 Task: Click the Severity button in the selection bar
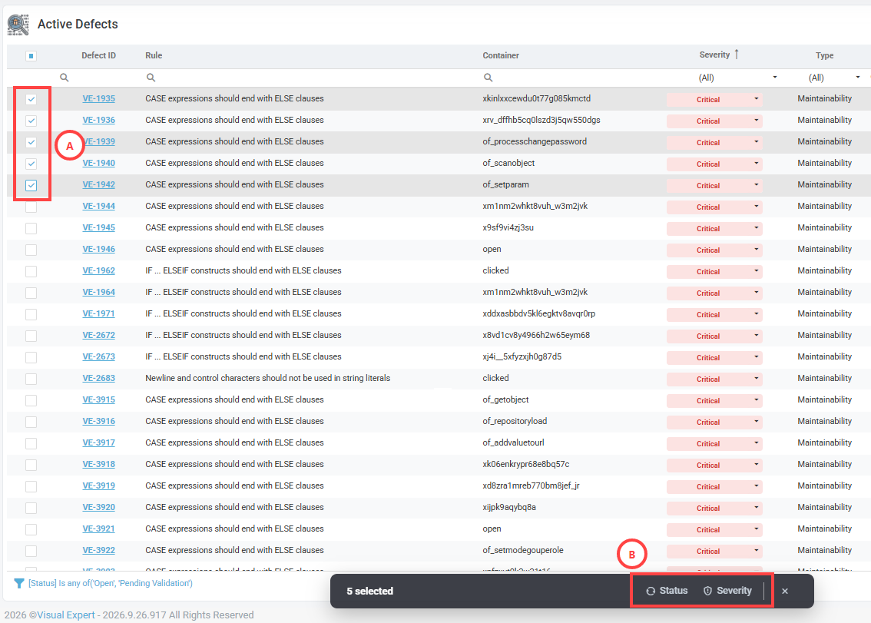[x=727, y=591]
